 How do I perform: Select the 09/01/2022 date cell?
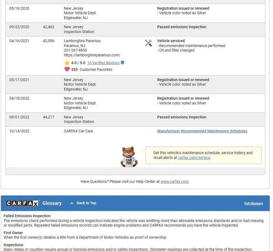coord(19,117)
